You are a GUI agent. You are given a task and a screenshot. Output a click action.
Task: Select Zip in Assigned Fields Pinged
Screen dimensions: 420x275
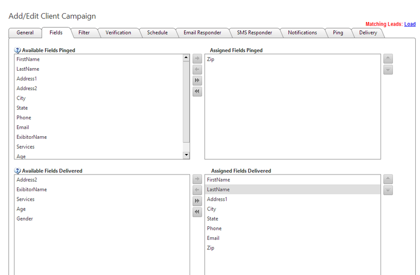(x=211, y=60)
